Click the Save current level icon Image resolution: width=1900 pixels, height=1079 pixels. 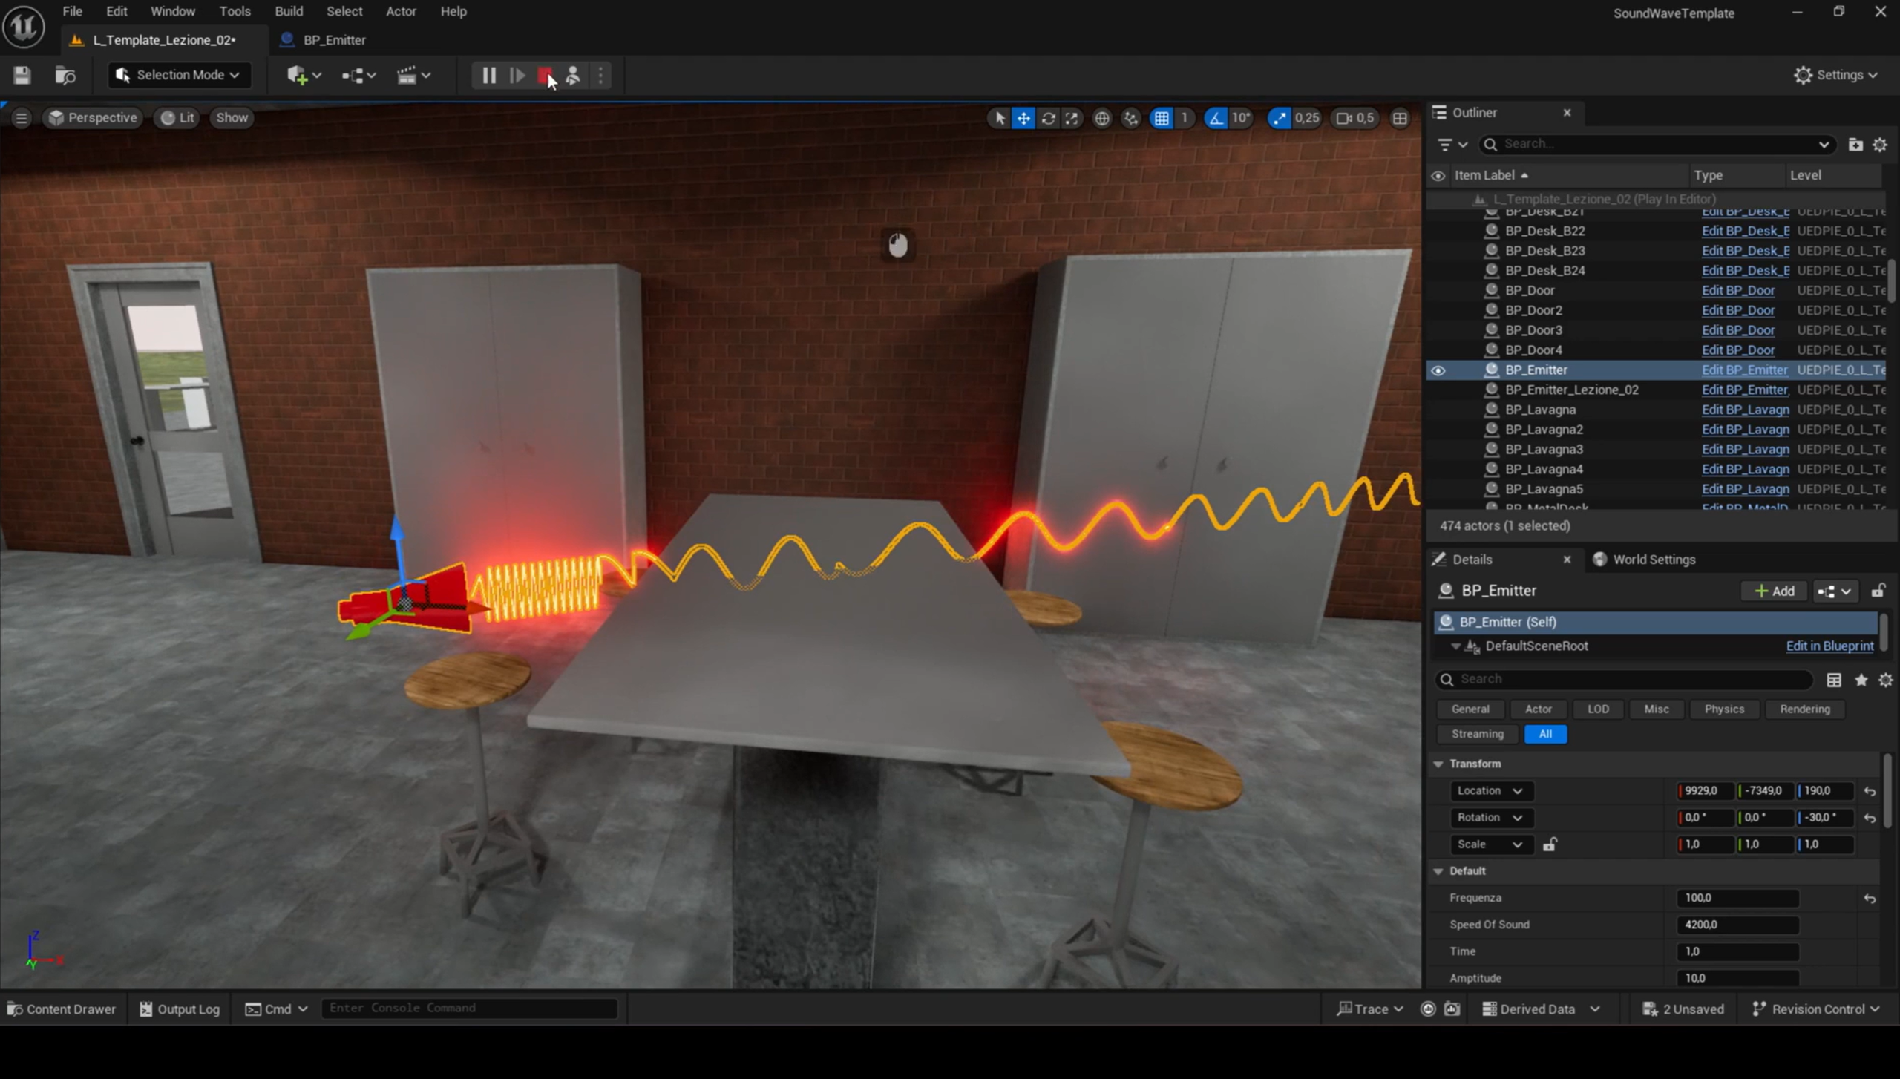[x=22, y=75]
